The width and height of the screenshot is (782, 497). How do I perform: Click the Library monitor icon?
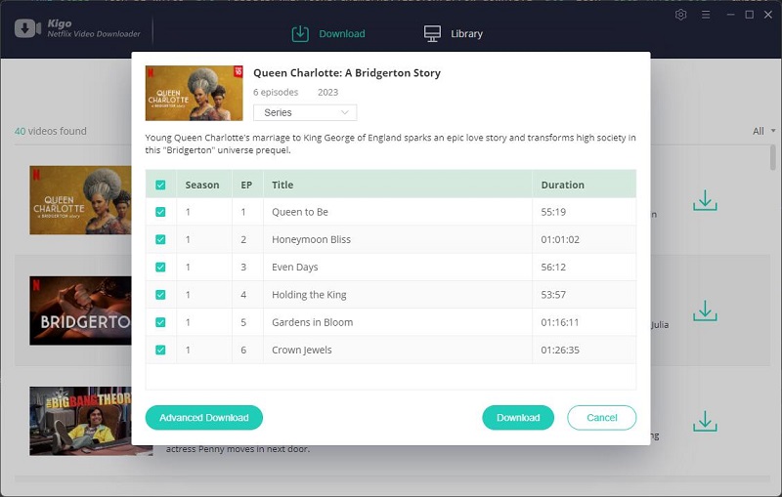(432, 34)
